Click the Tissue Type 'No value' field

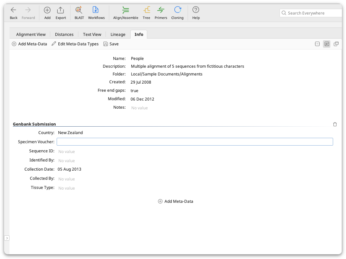[x=66, y=188]
